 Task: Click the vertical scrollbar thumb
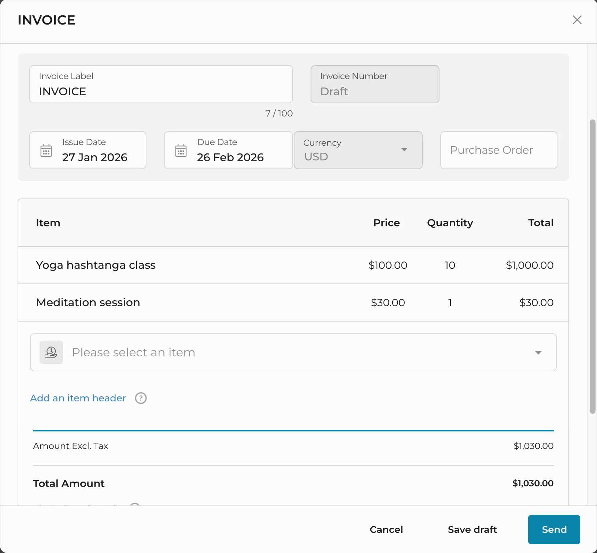[592, 266]
